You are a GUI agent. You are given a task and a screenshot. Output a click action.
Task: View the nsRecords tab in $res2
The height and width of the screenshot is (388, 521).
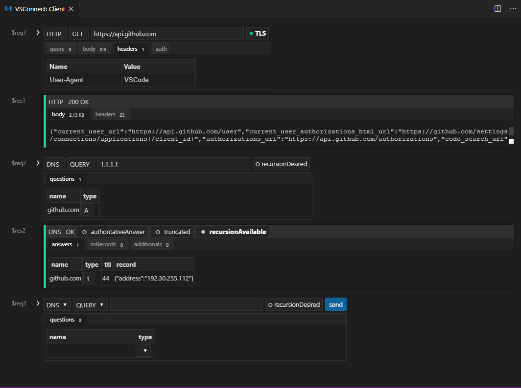pyautogui.click(x=103, y=244)
